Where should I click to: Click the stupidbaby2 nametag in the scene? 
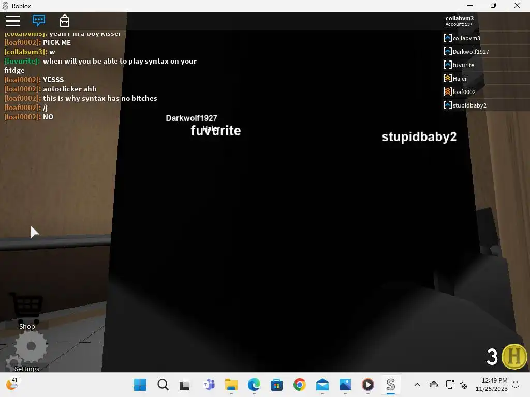[x=419, y=136]
